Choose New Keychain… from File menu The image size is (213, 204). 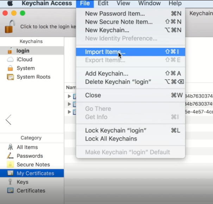point(131,30)
